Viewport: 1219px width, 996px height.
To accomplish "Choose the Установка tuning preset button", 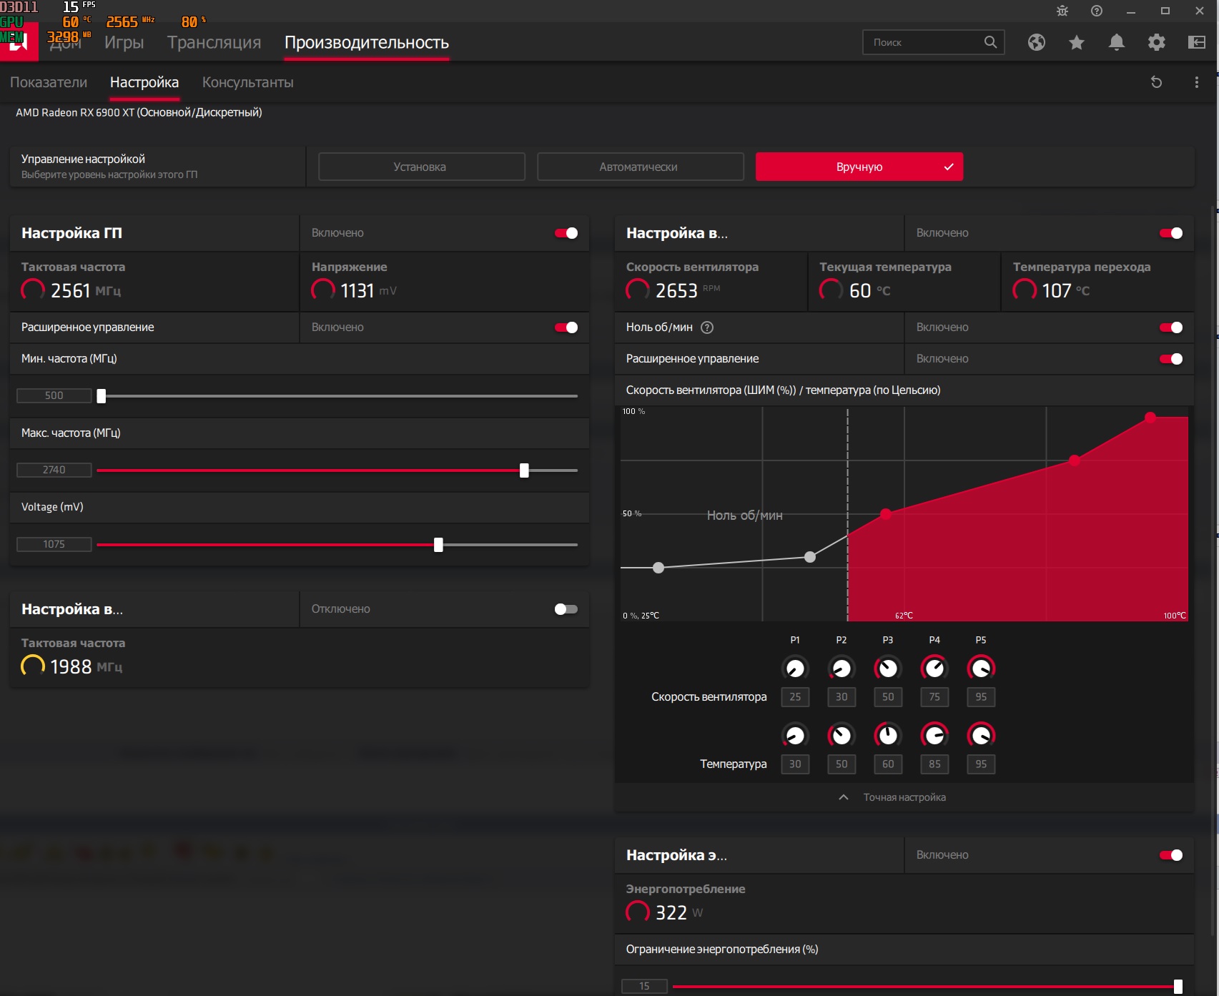I will tap(422, 167).
